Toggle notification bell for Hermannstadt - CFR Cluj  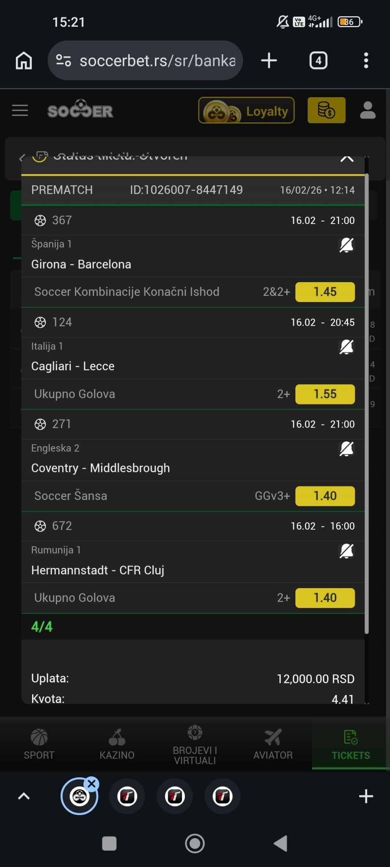[x=346, y=551]
